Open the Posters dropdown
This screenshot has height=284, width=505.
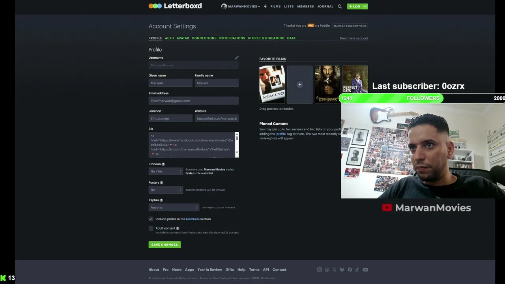click(x=166, y=190)
